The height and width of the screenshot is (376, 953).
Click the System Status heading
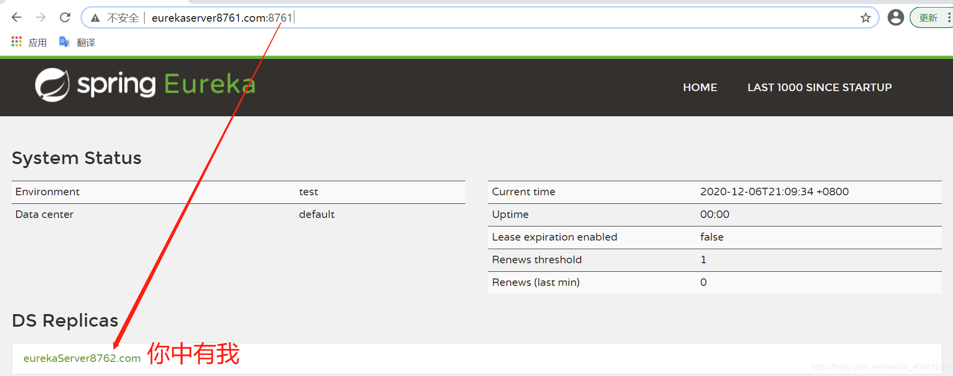[76, 158]
